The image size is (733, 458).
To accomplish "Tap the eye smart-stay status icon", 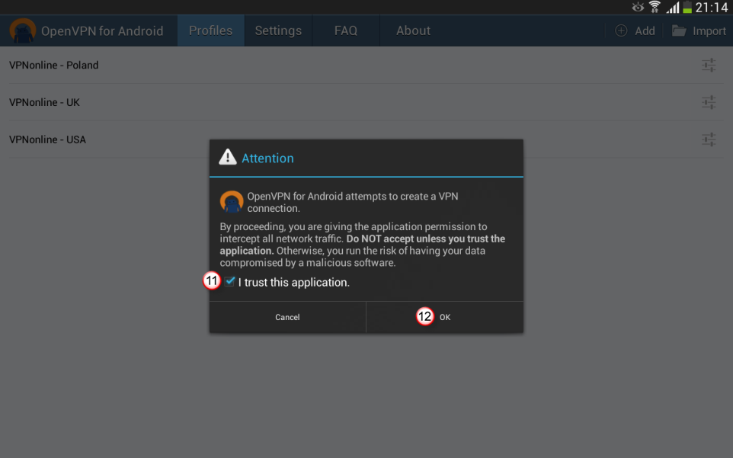I will coord(638,7).
